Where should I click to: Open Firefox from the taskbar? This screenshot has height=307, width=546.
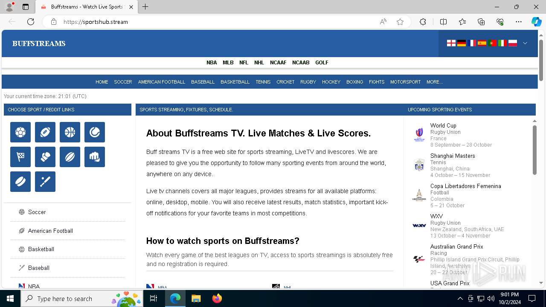tap(217, 298)
